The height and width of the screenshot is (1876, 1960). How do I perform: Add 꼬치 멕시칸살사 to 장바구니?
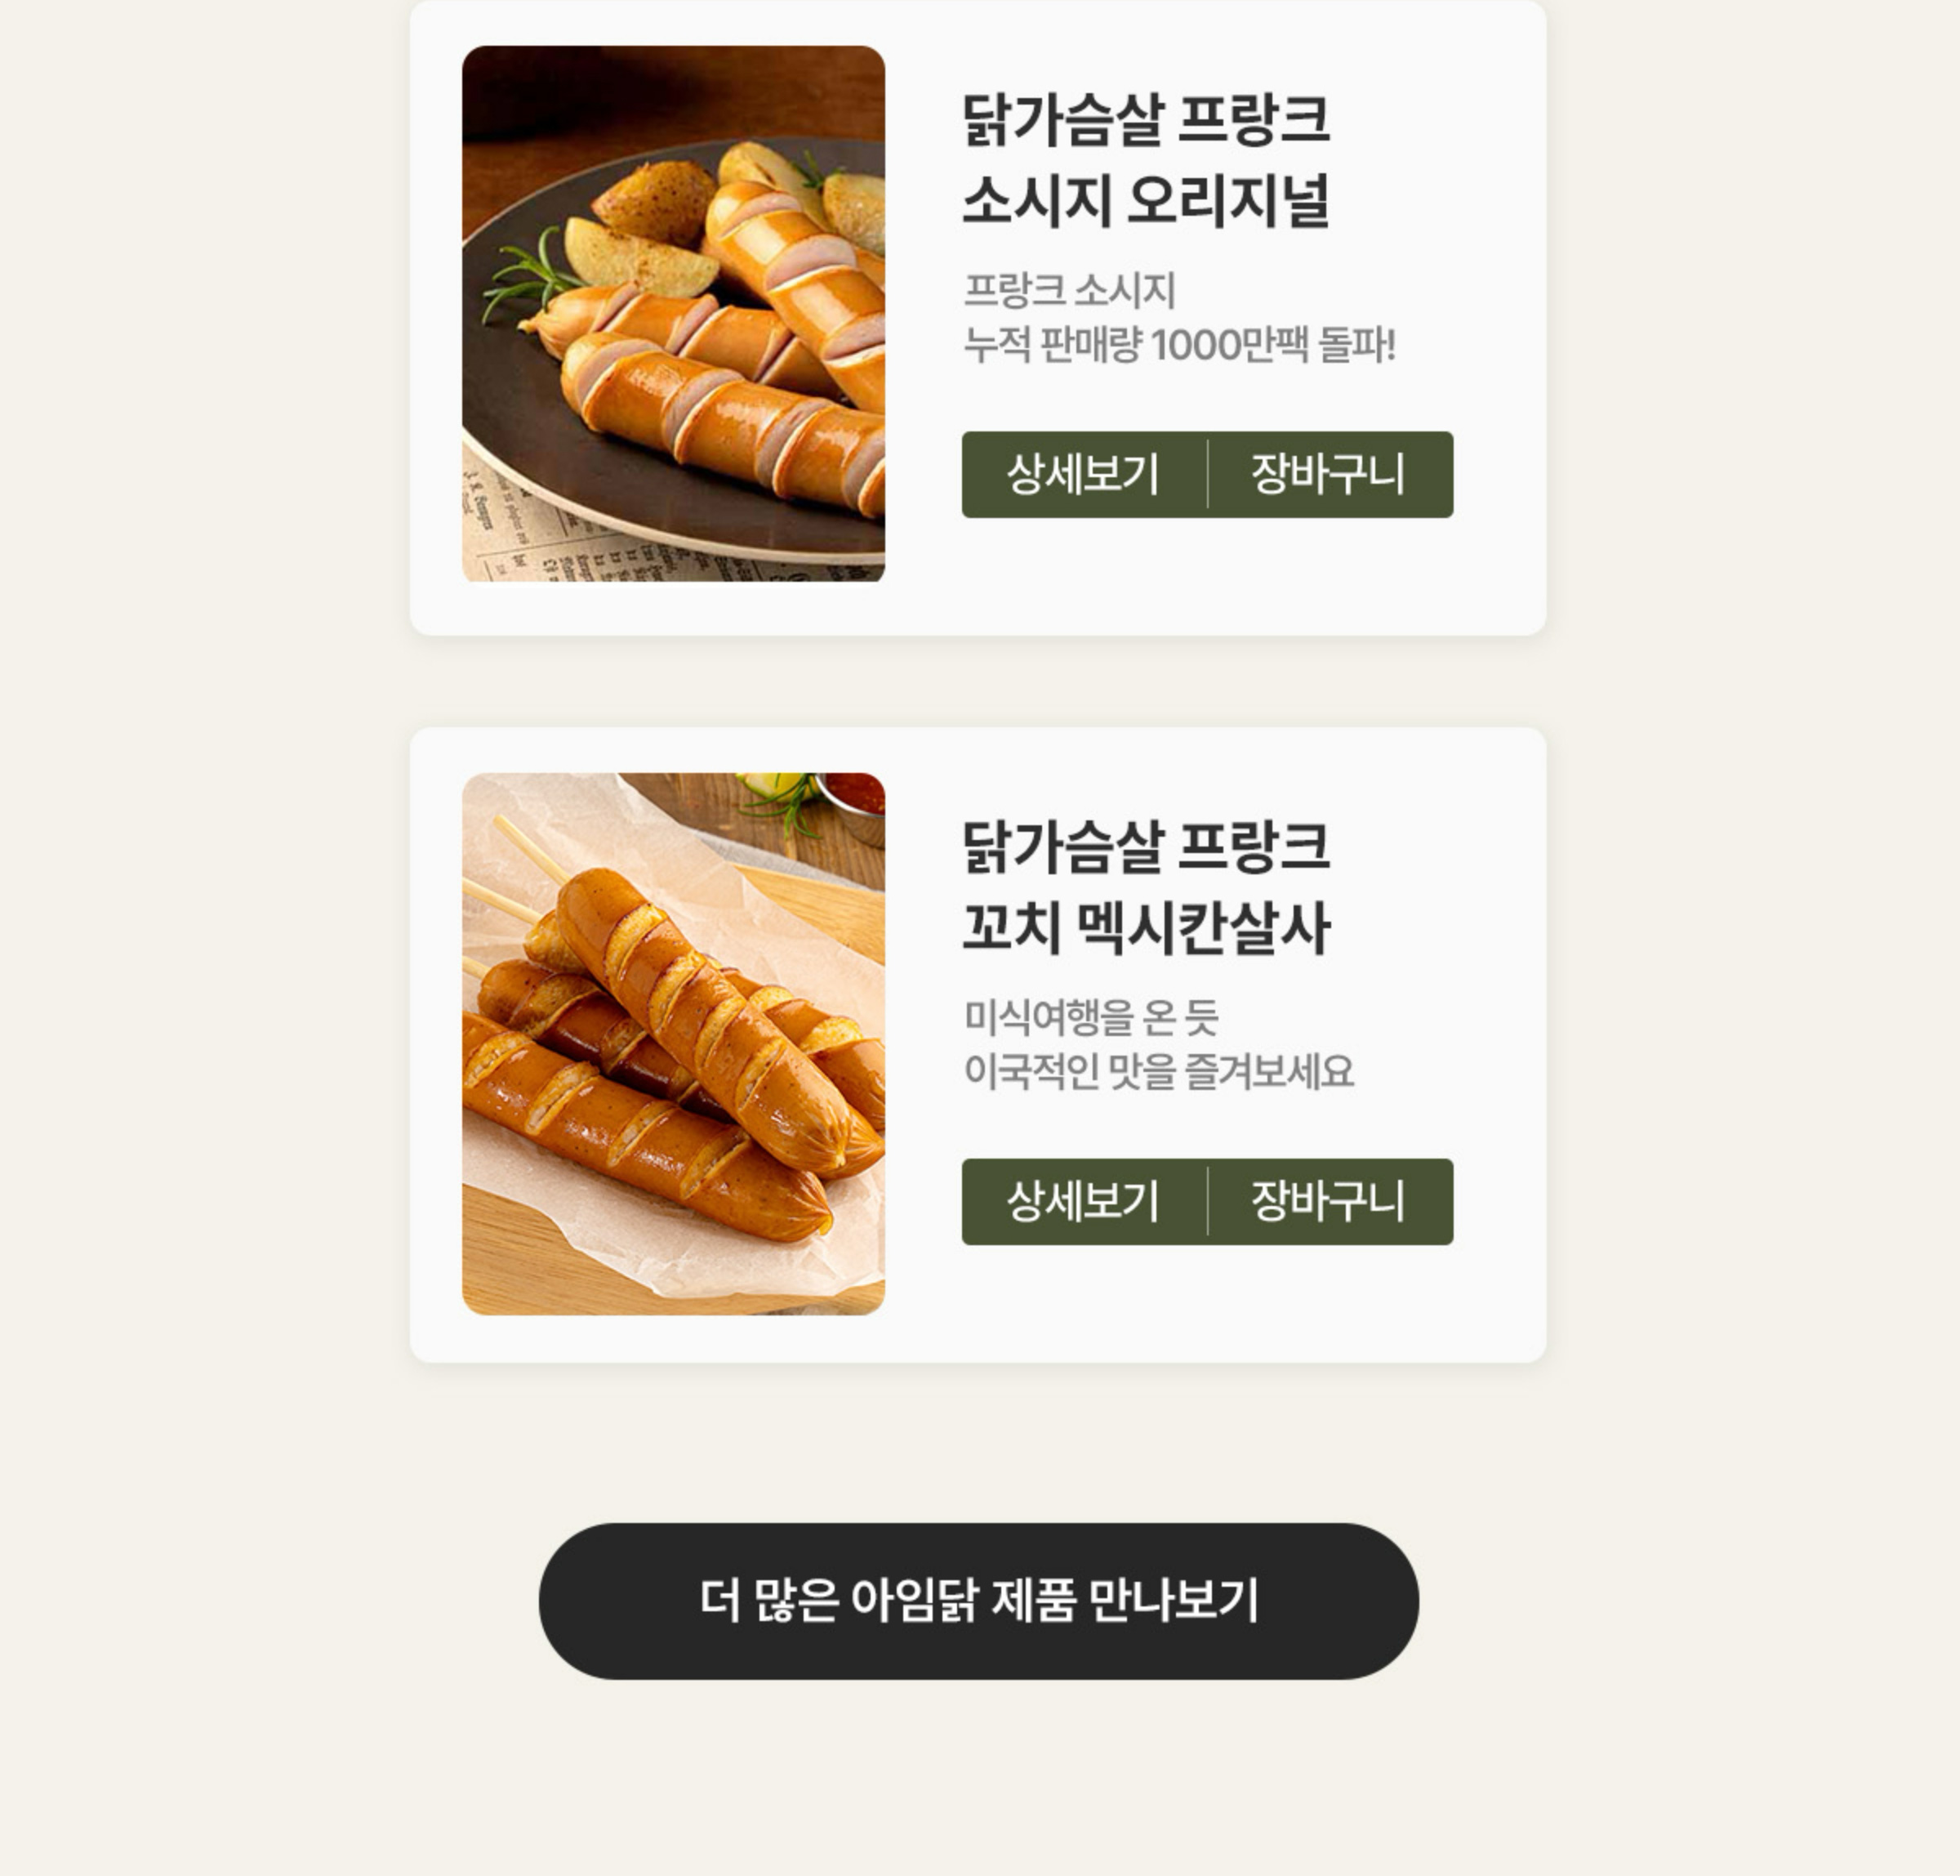[x=1329, y=1201]
